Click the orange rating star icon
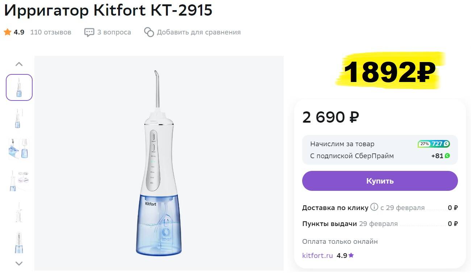The width and height of the screenshot is (471, 275). (x=7, y=32)
